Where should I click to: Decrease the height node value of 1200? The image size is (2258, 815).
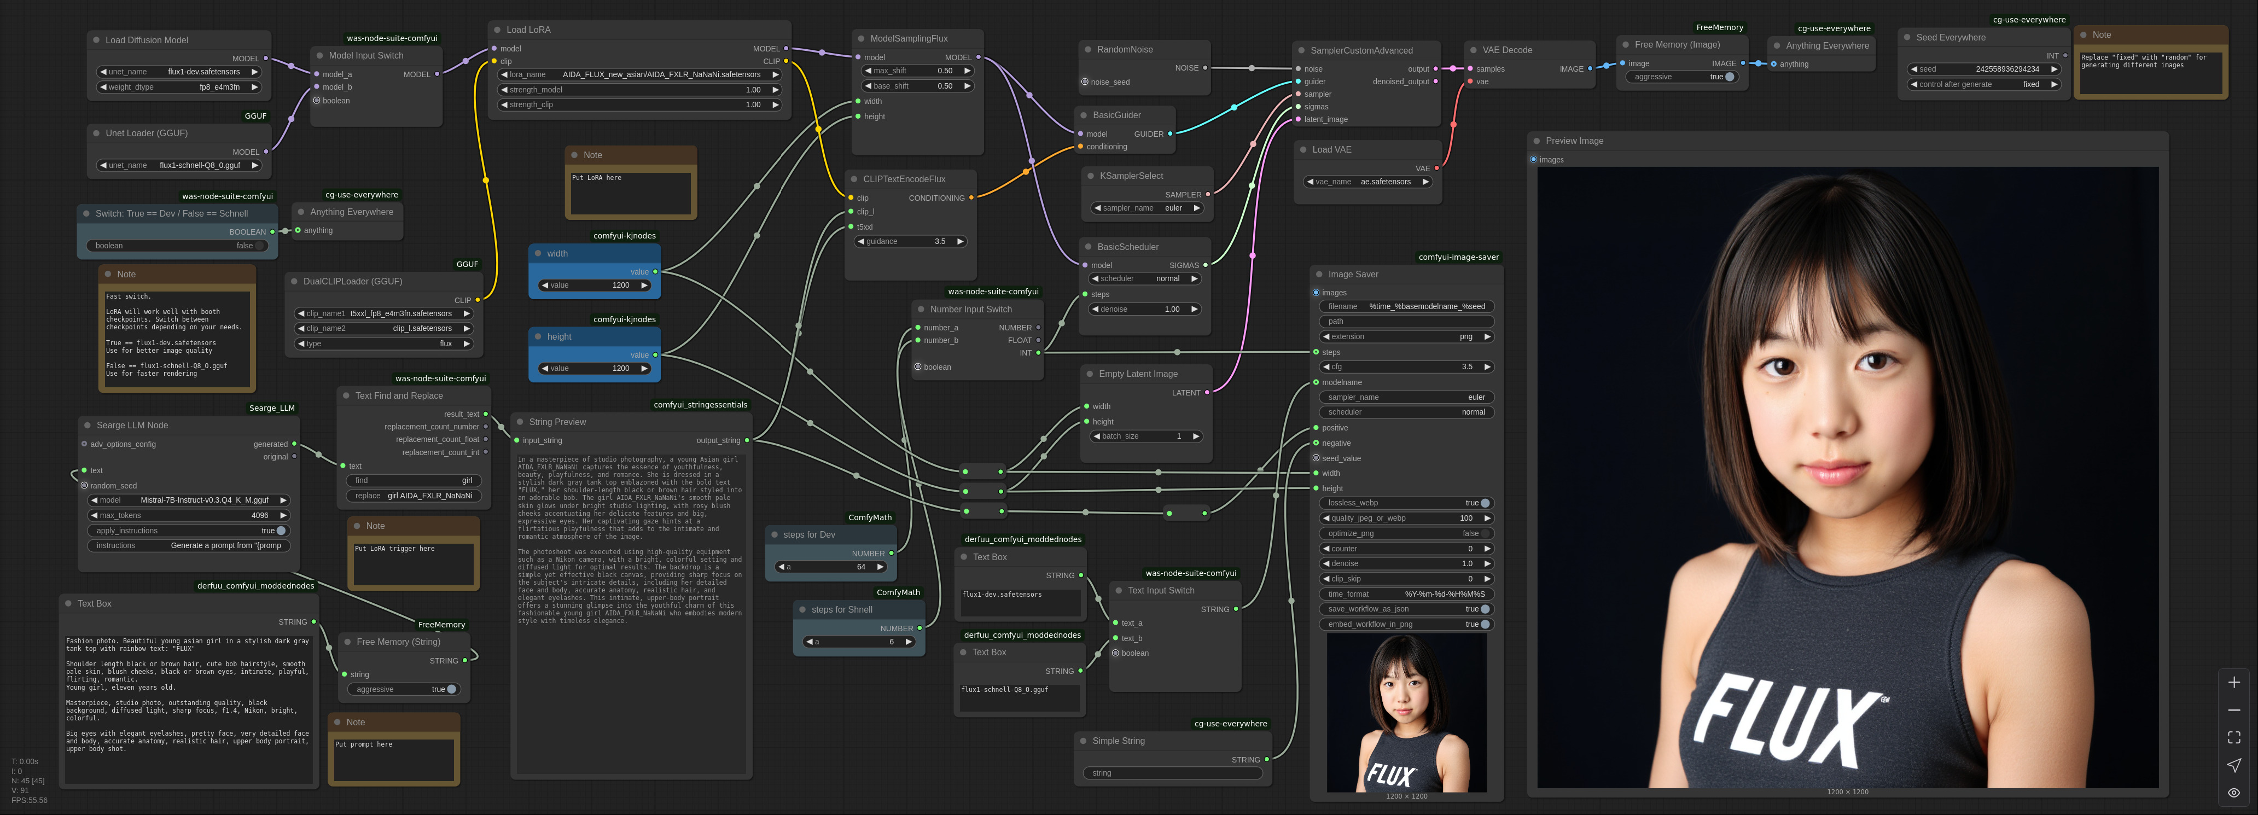(x=544, y=369)
